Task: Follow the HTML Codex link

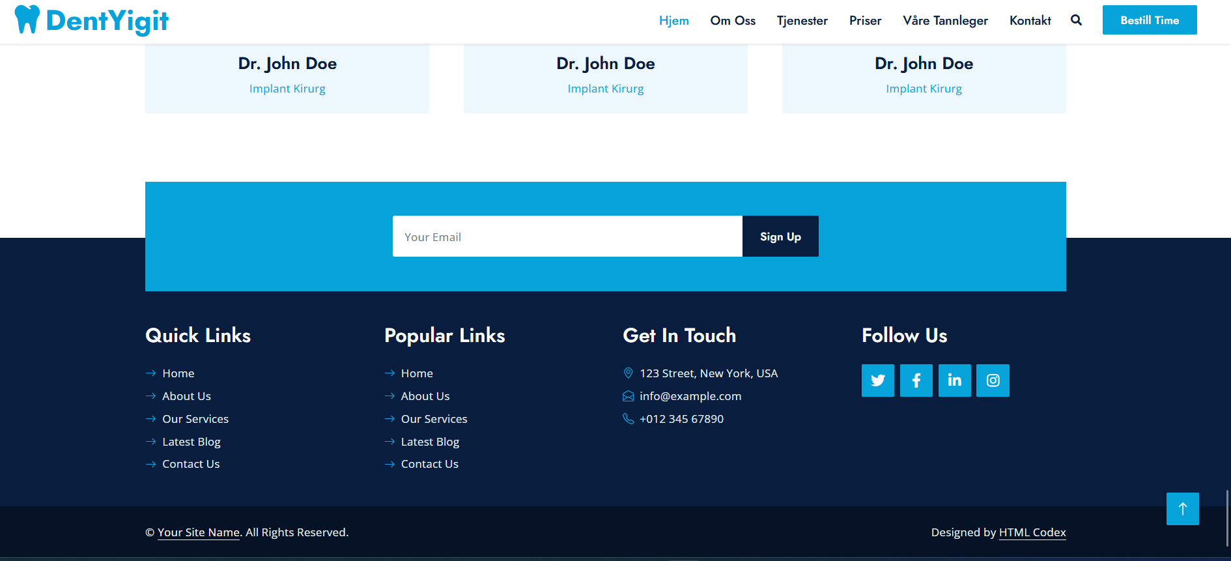Action: (x=1032, y=532)
